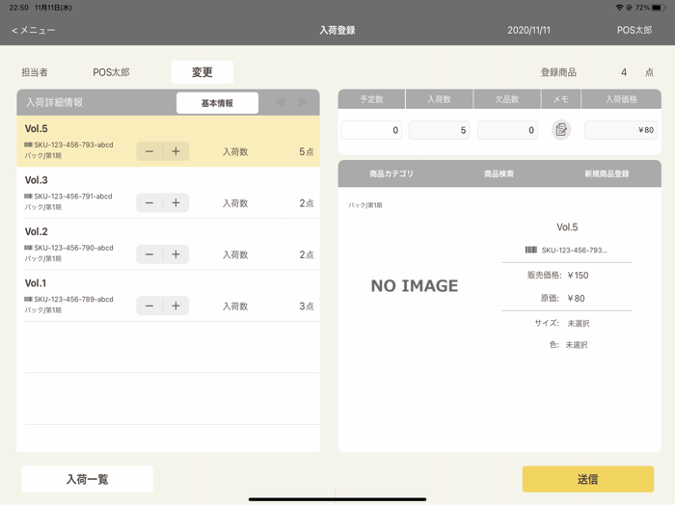Go to next item with right arrow
This screenshot has width=675, height=506.
point(304,102)
